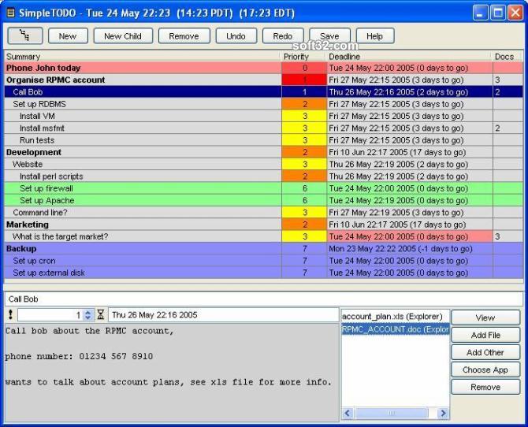Click the orange priority cell of Set up RDBMS

(304, 104)
